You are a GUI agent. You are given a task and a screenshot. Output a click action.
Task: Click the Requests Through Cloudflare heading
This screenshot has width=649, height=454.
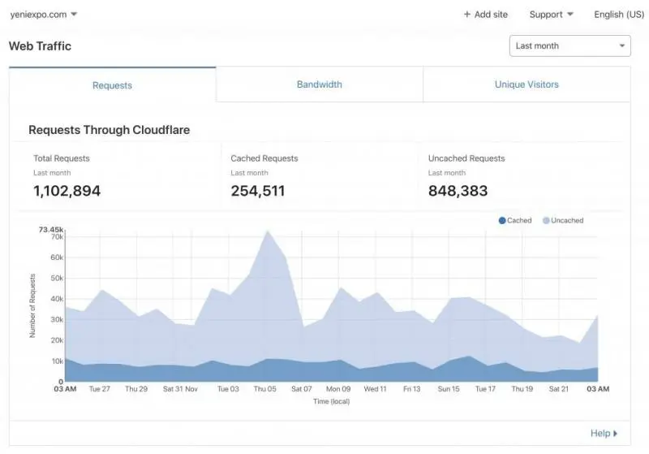tap(110, 130)
